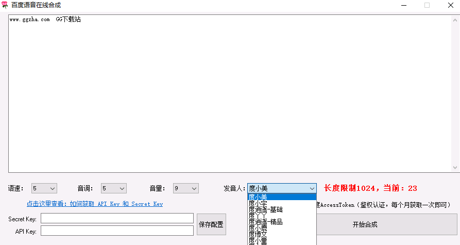Click the 长度限制1024 length counter text
Viewport: 460px width, 245px height.
coord(370,188)
